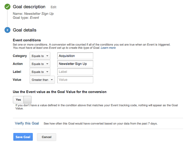Click the green checkmark step icon
The width and height of the screenshot is (195, 142).
(x=7, y=7)
